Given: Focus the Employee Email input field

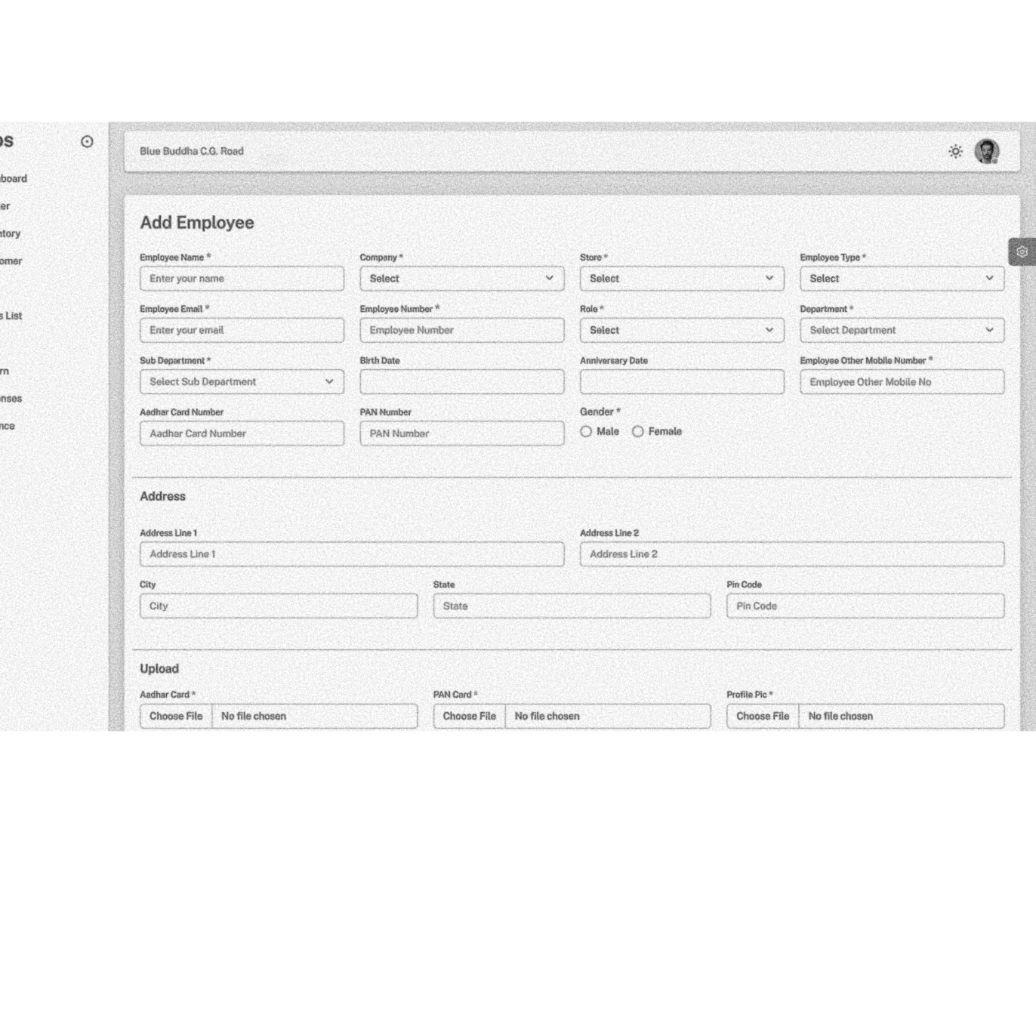Looking at the screenshot, I should pos(242,330).
